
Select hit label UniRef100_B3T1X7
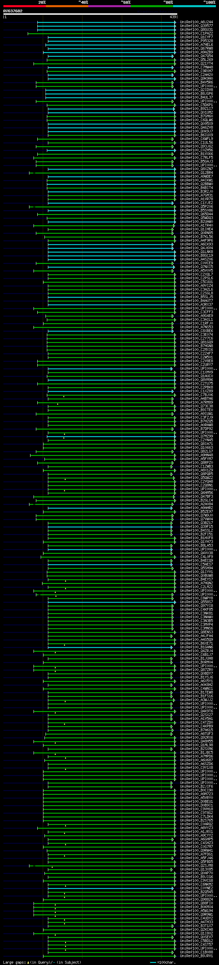[196, 926]
